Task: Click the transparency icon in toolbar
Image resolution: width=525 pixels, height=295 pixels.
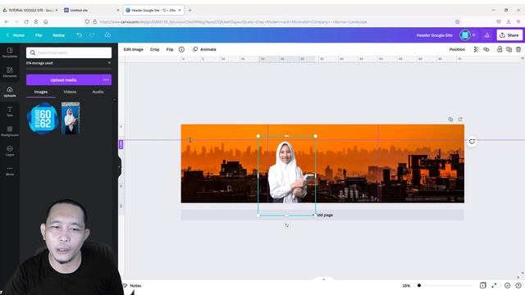Action: click(x=476, y=49)
